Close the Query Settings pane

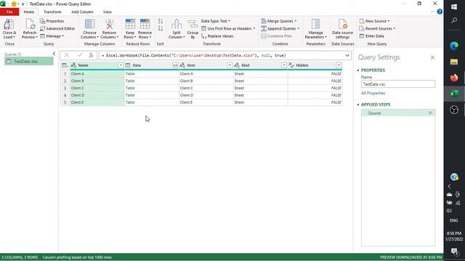(x=432, y=57)
